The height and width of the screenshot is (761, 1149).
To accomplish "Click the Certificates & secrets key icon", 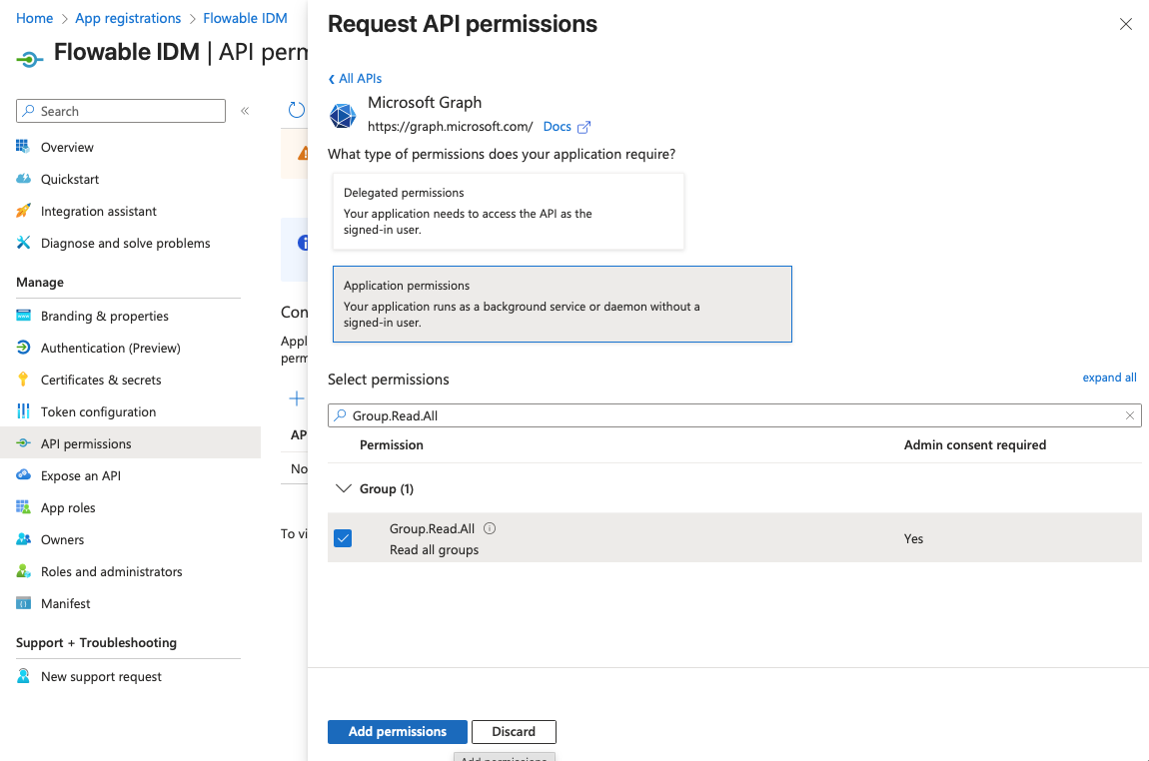I will point(23,380).
